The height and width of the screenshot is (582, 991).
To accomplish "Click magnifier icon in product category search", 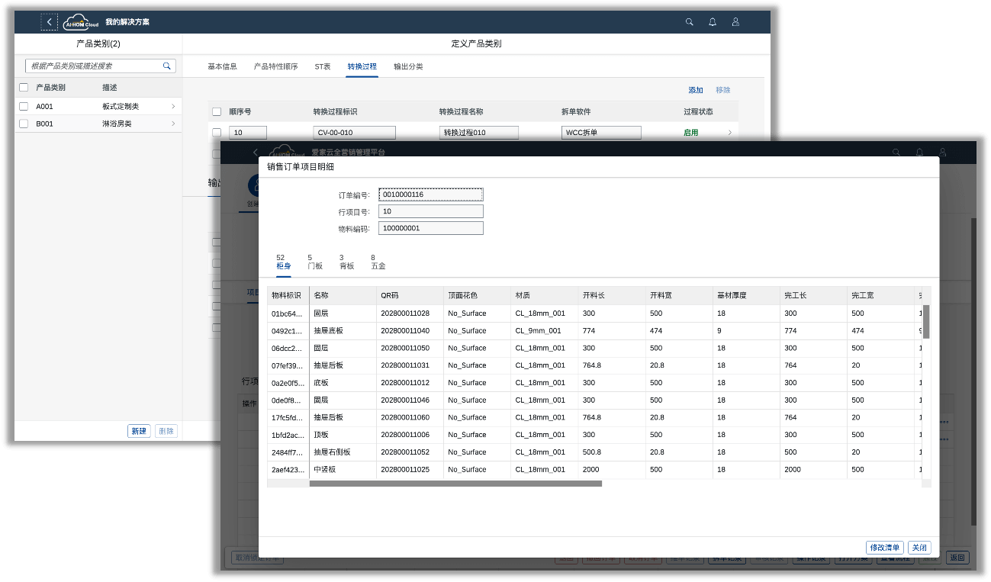I will [167, 66].
